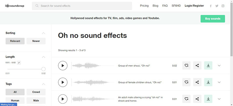Image resolution: width=233 pixels, height=106 pixels.
Task: Click the Buy sounds button
Action: (213, 19)
